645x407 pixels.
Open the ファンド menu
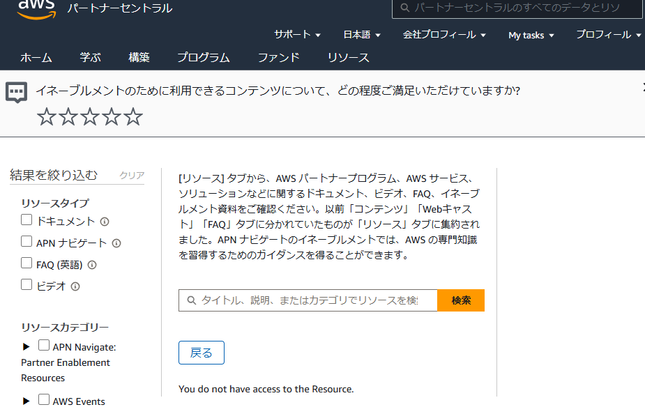pyautogui.click(x=279, y=58)
